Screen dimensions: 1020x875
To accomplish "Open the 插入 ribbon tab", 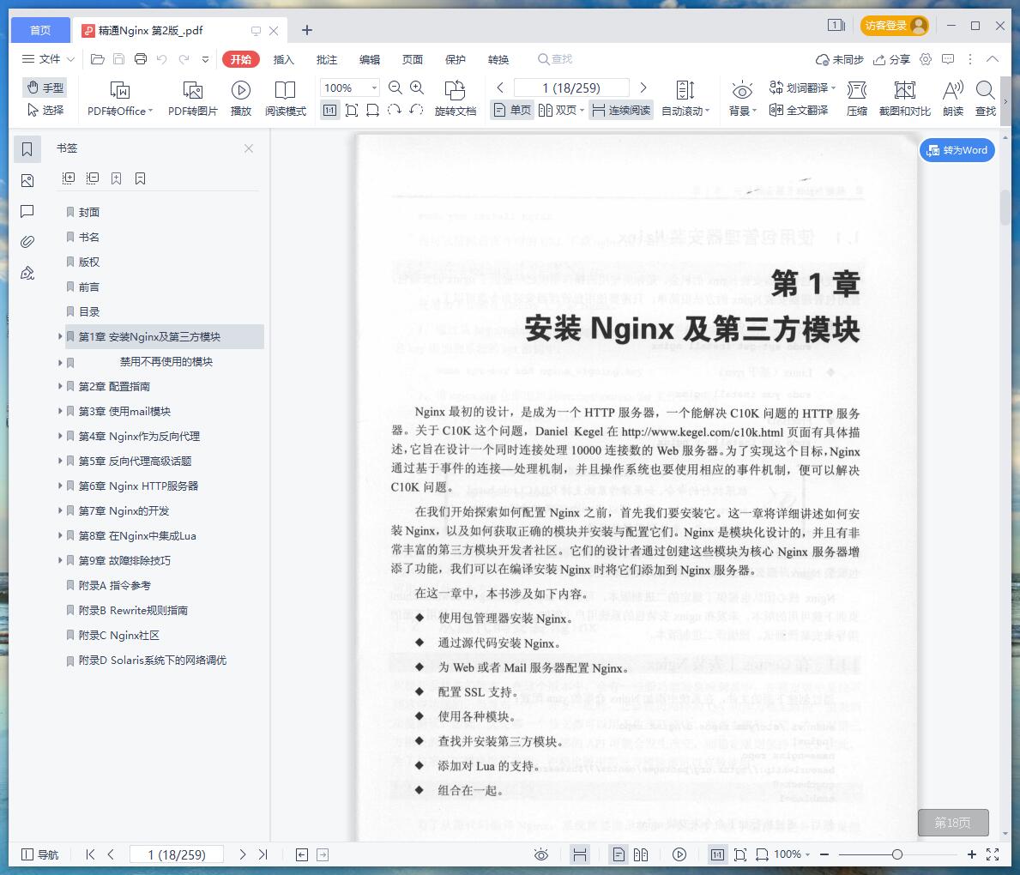I will pos(284,59).
